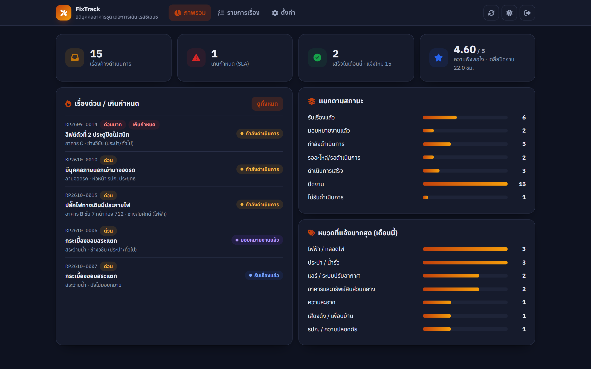Image resolution: width=591 pixels, height=369 pixels.
Task: Click the เกินกำหนด overdue badge
Action: click(144, 124)
